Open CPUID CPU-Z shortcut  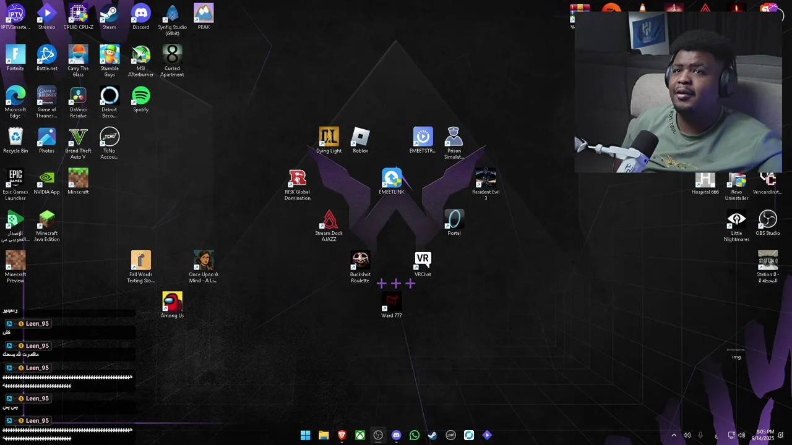click(x=78, y=17)
